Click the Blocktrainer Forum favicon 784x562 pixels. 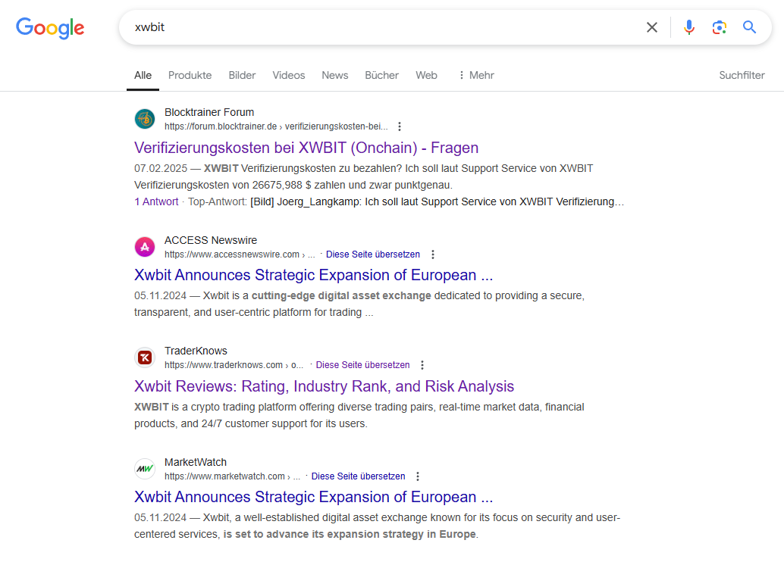pos(145,119)
